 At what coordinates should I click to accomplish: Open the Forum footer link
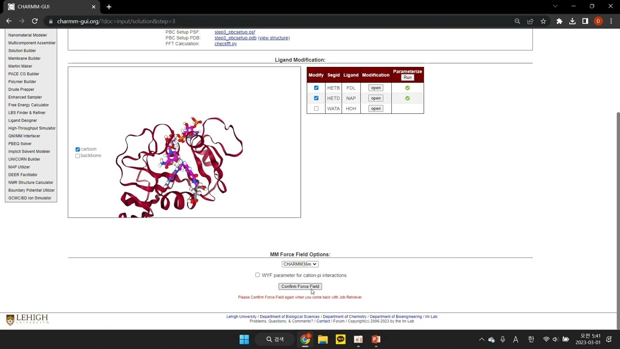point(339,321)
